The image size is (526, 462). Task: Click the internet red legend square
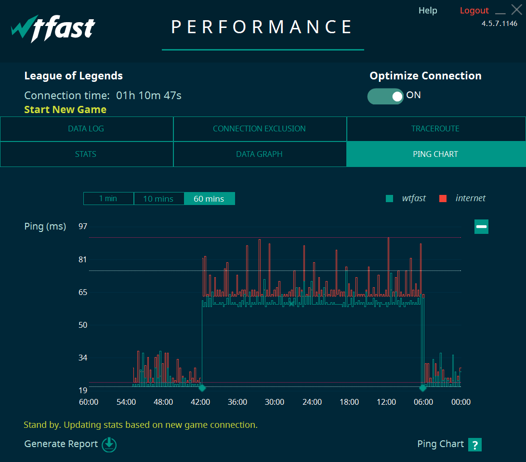pyautogui.click(x=443, y=198)
